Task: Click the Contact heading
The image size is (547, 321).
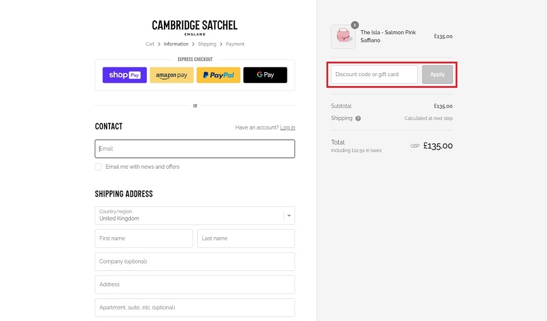Action: 108,126
